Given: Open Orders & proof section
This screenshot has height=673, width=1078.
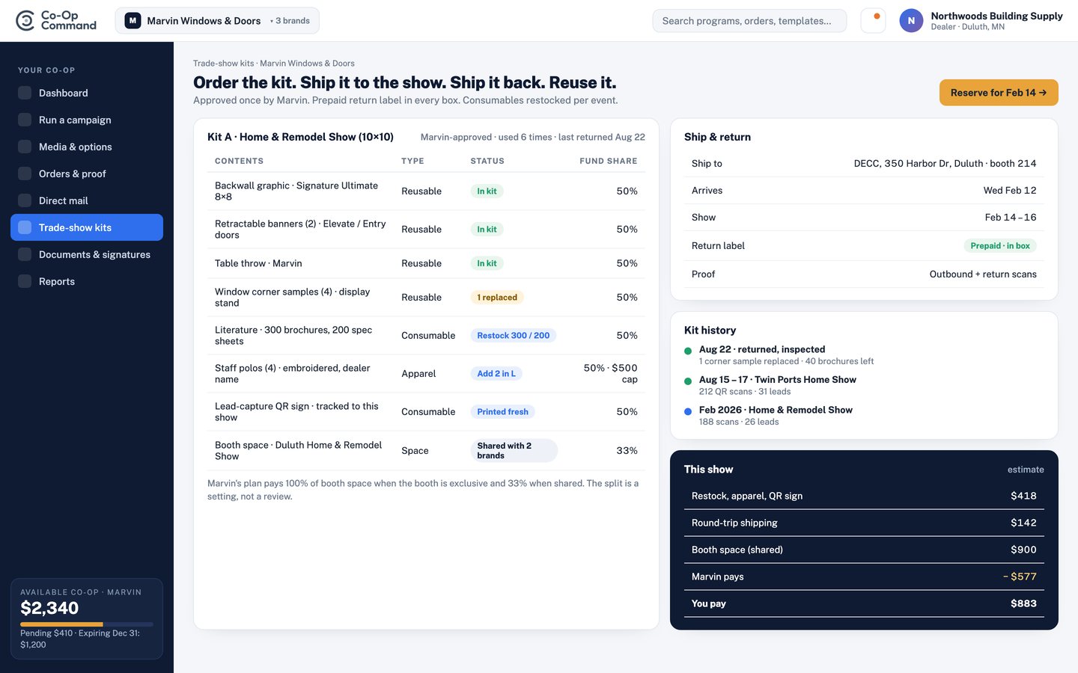Looking at the screenshot, I should [87, 173].
